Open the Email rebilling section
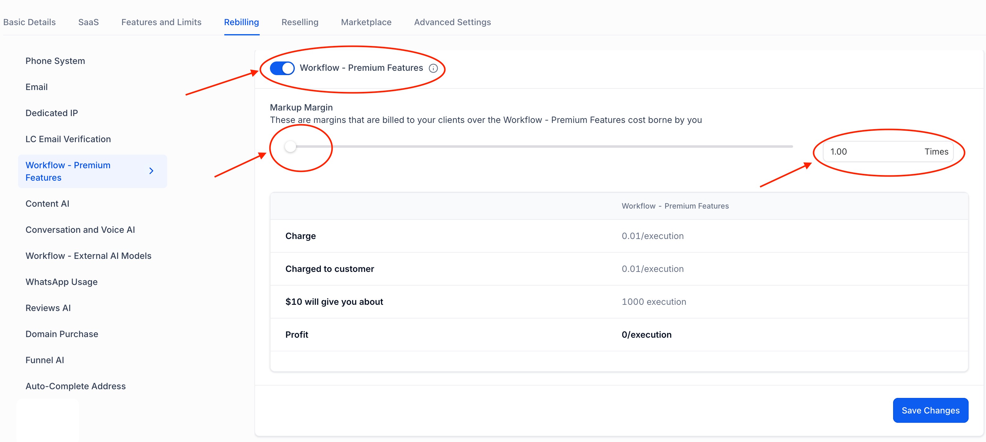The image size is (986, 442). (x=37, y=87)
